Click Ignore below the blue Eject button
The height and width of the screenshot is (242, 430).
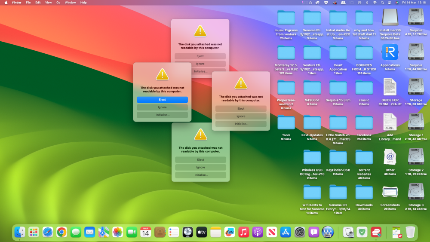click(162, 107)
